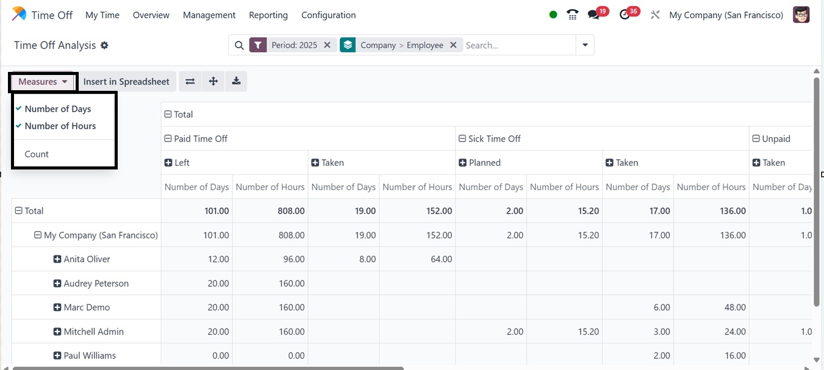Switch to the Reporting menu

click(x=268, y=15)
